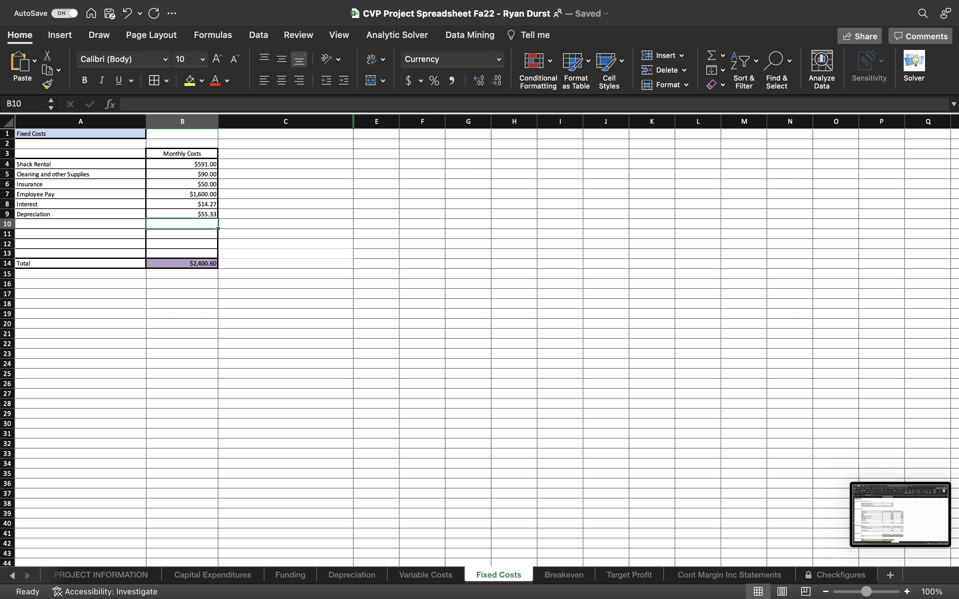Apply Percent Style formatting
959x599 pixels.
[x=434, y=81]
